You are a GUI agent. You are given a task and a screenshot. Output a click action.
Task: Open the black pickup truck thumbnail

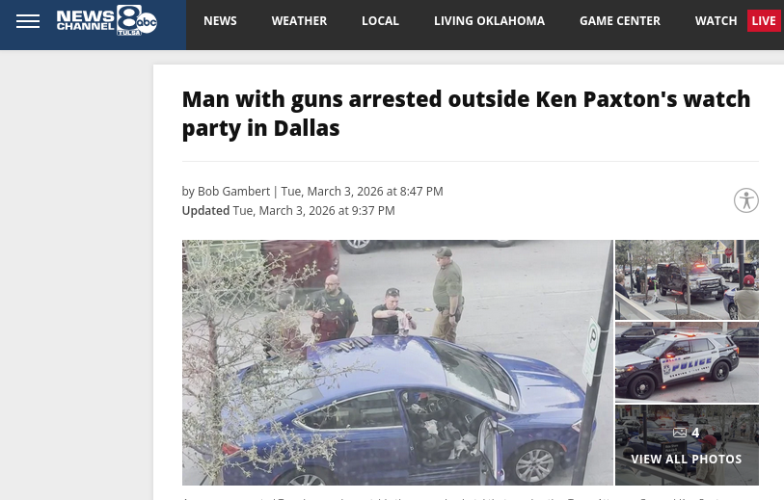(687, 279)
